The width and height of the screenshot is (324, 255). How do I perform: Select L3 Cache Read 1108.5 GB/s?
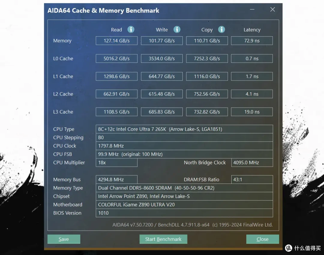pyautogui.click(x=116, y=112)
